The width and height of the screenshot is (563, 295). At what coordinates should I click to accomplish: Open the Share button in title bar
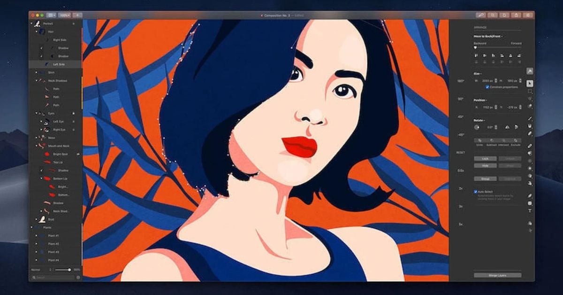pyautogui.click(x=517, y=15)
